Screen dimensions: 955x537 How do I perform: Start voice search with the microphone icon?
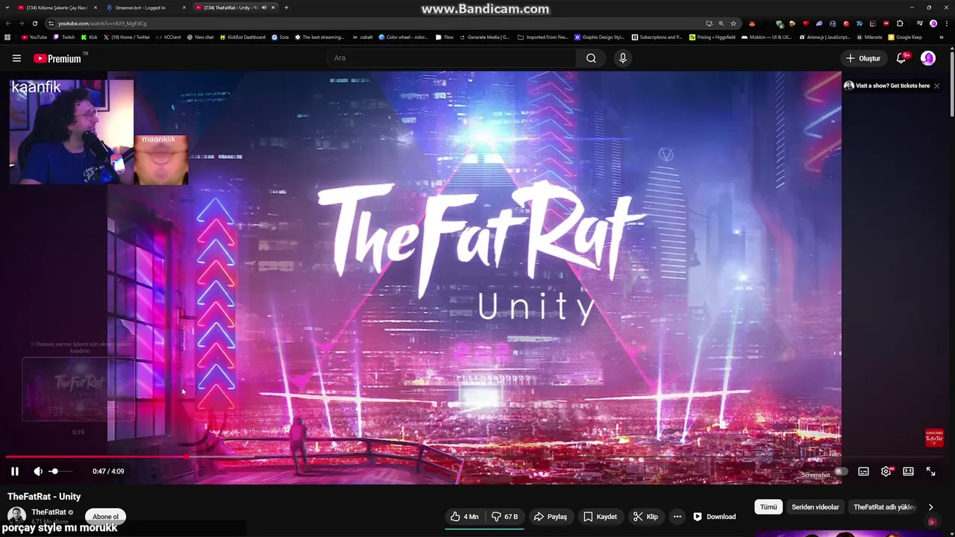pyautogui.click(x=623, y=58)
